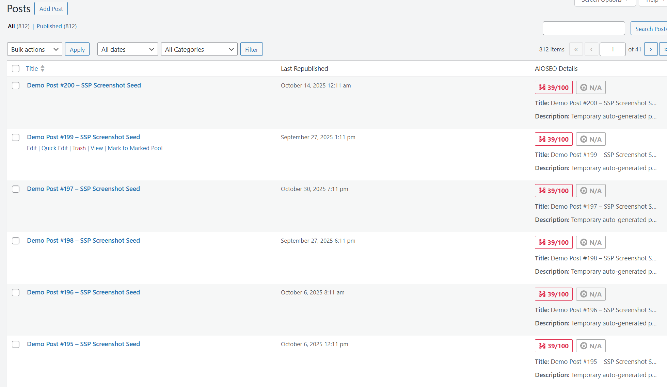This screenshot has width=667, height=387.
Task: Click TruSEO score 39/100 for Post #200
Action: (554, 87)
